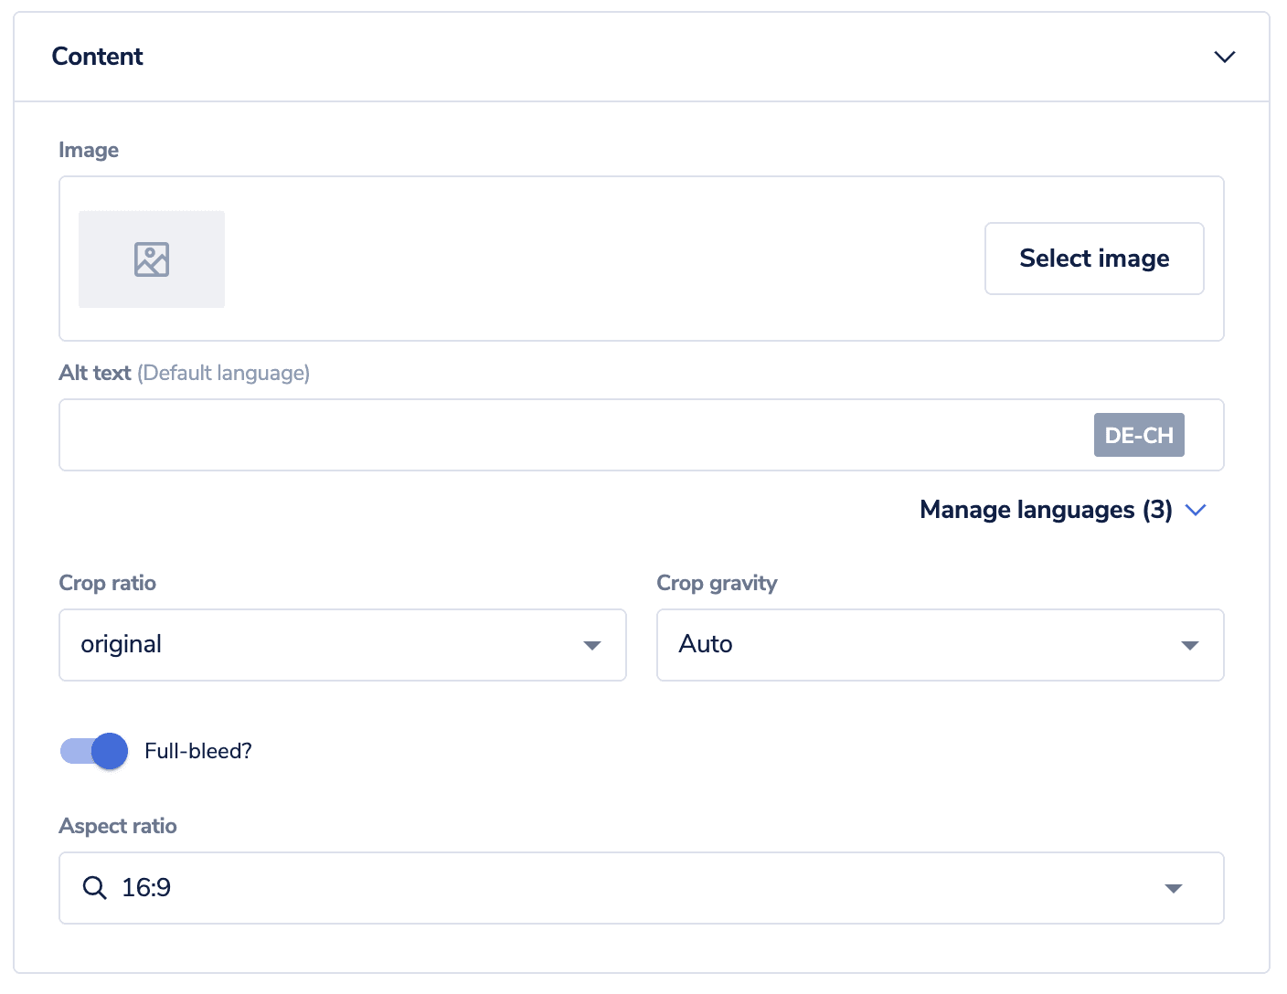Image resolution: width=1287 pixels, height=994 pixels.
Task: Click into the Alt text input field
Action: (x=567, y=435)
